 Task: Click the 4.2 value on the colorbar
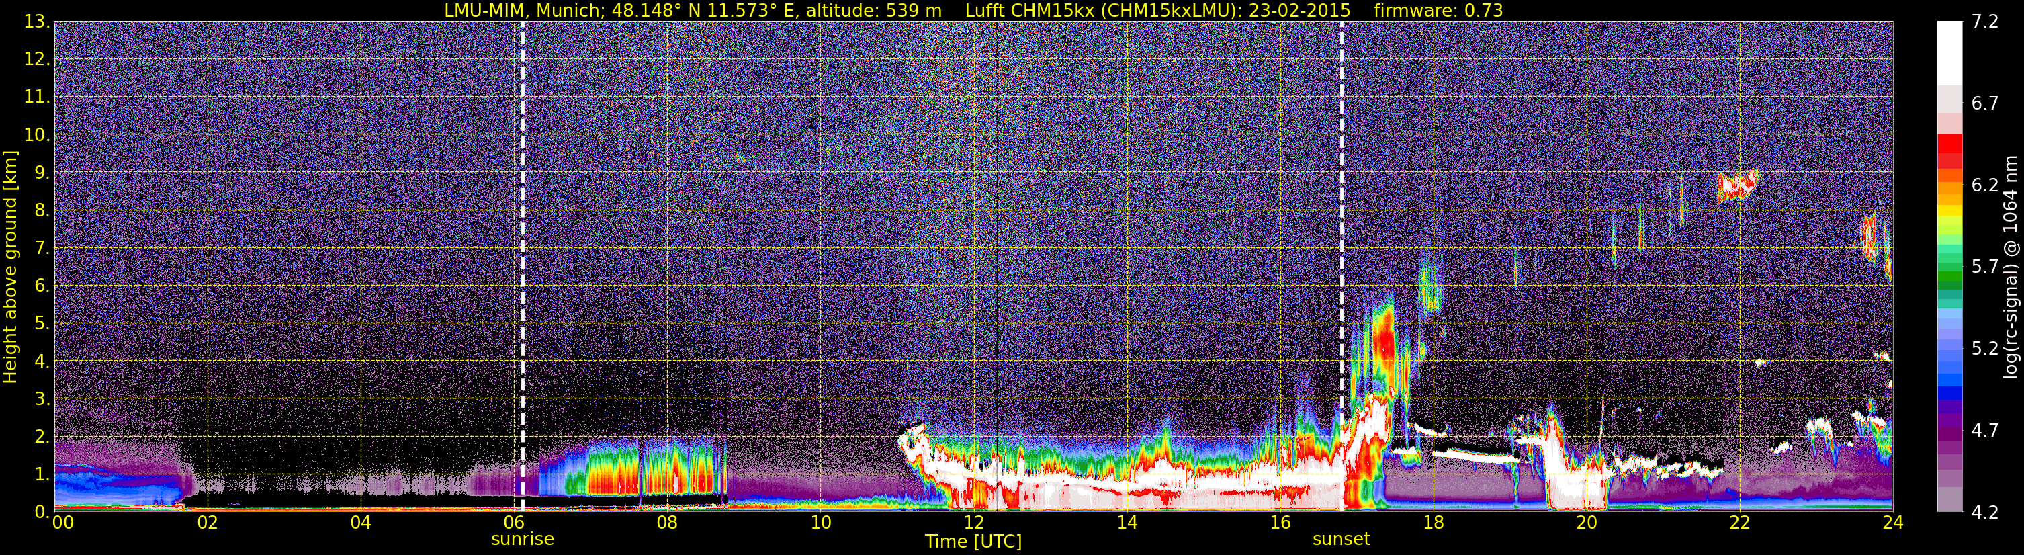(x=1985, y=513)
